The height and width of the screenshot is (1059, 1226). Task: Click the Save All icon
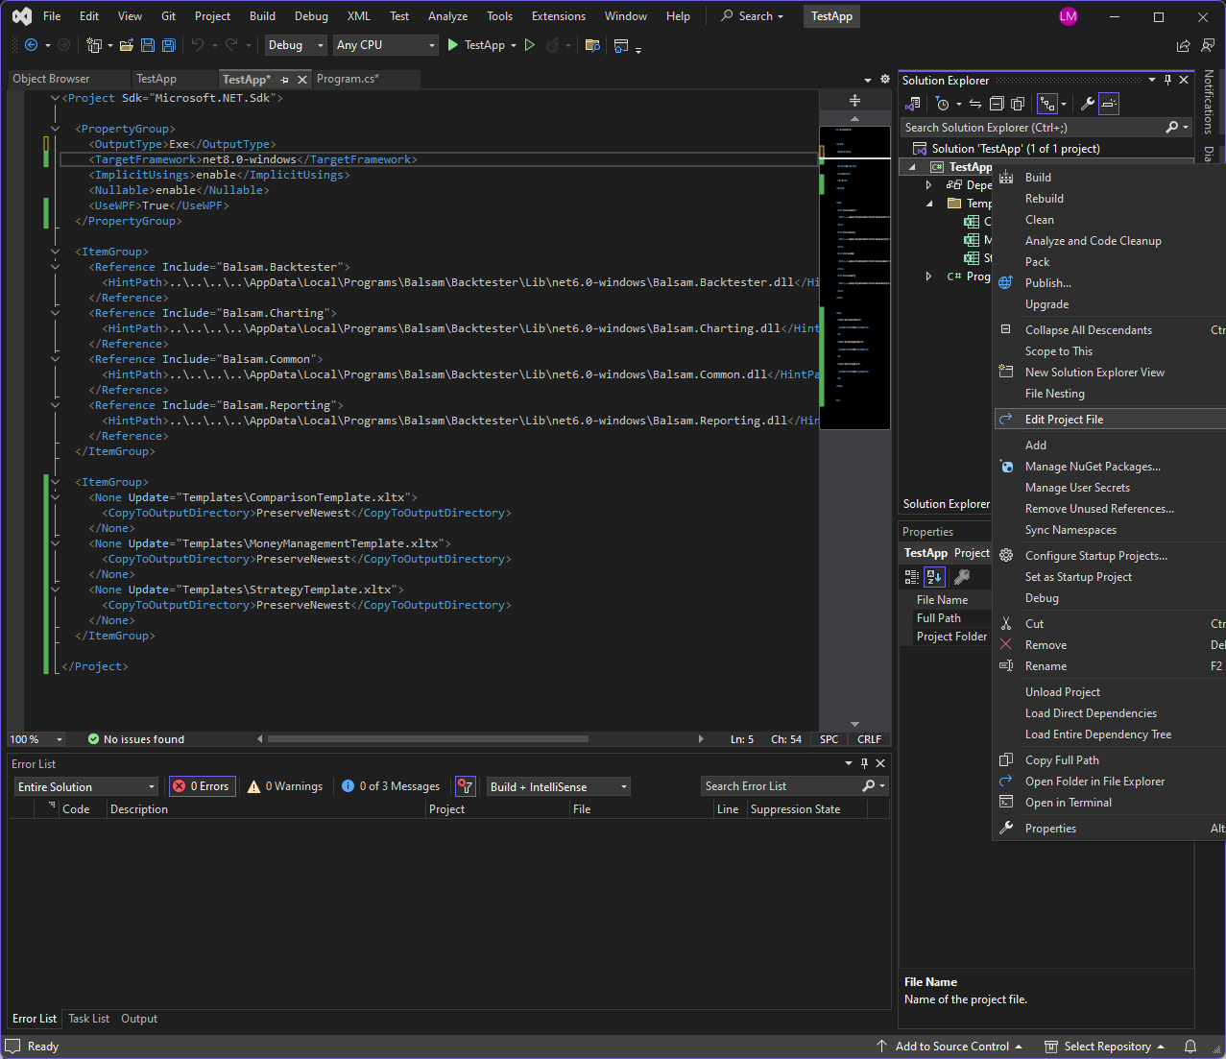tap(168, 45)
